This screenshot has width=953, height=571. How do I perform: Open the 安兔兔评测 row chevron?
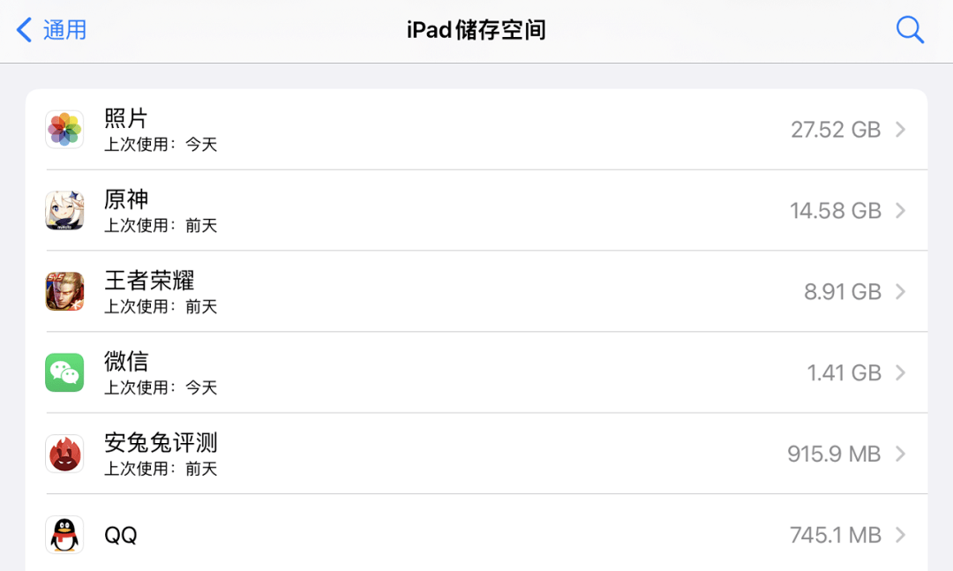point(901,455)
